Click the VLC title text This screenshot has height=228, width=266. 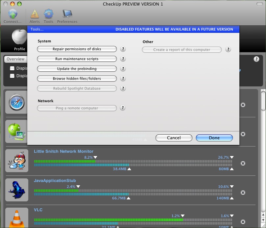[x=38, y=210]
